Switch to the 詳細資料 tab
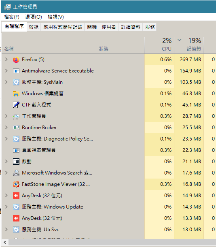Image resolution: width=216 pixels, height=247 pixels. [131, 27]
